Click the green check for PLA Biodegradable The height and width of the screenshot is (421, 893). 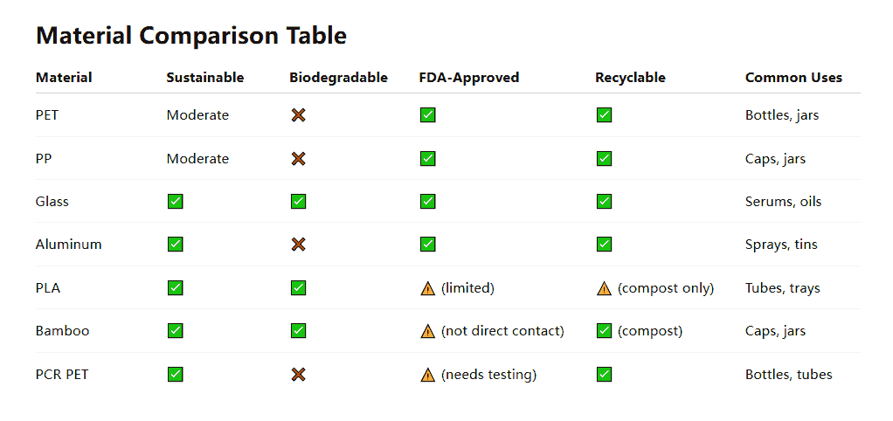coord(299,288)
